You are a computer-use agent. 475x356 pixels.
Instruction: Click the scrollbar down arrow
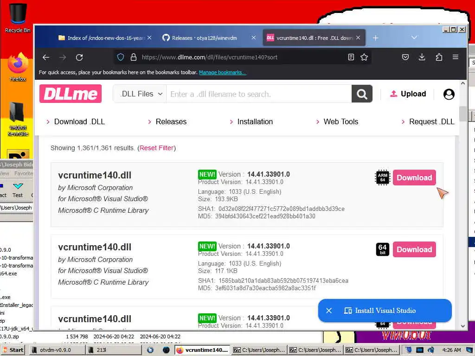(463, 326)
